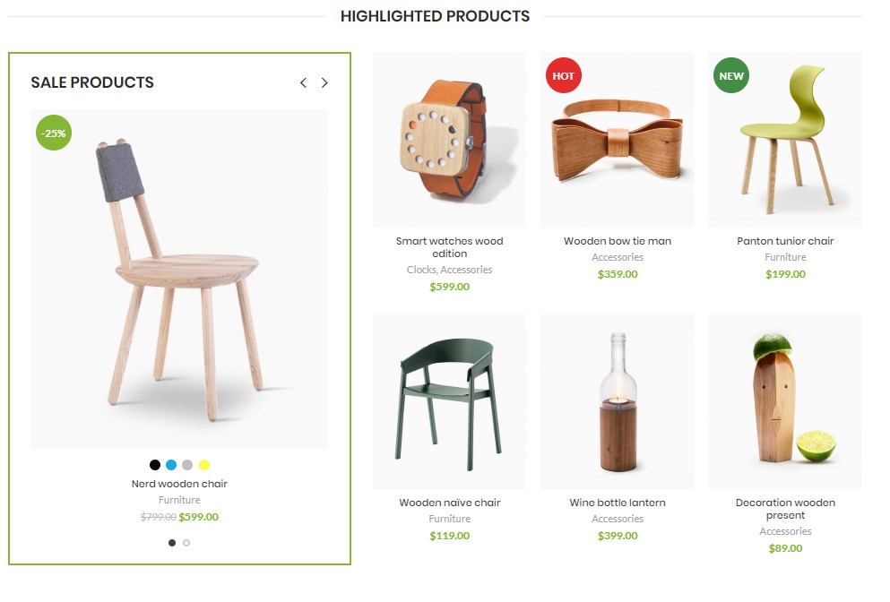The image size is (890, 602).
Task: Click the first carousel pagination dot
Action: (171, 543)
